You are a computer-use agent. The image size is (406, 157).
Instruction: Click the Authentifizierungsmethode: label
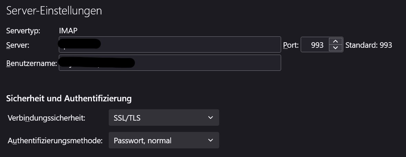point(55,141)
